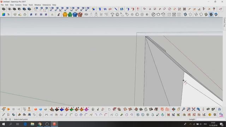Go to previous camera view
226x127 pixels.
click(198, 109)
